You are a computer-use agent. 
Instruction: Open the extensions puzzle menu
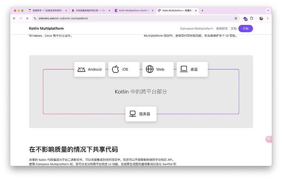tap(252, 18)
